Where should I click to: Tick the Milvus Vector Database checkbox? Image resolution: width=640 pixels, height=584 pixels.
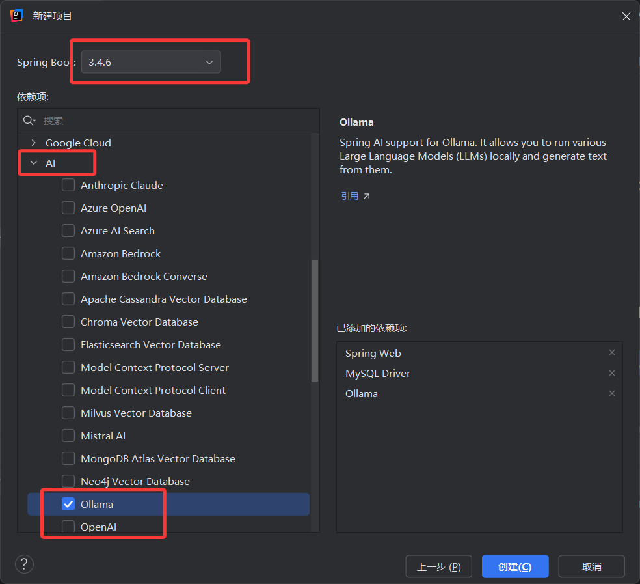pos(68,413)
